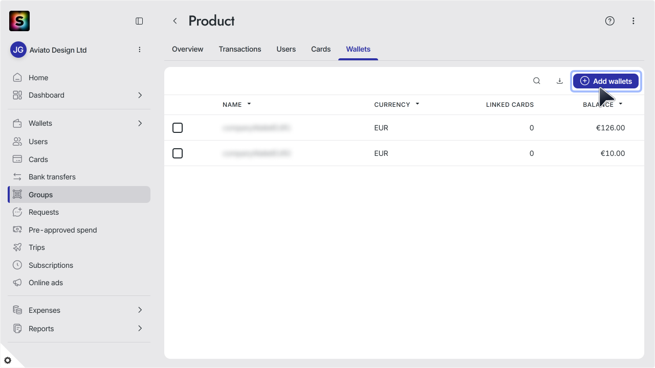Sort by the CURRENCY column arrow

[418, 104]
